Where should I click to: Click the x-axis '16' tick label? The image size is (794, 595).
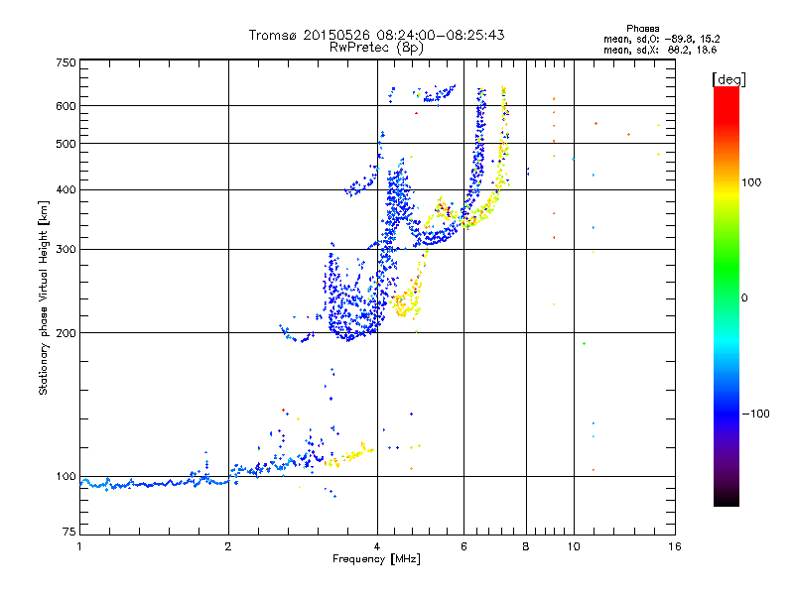675,546
